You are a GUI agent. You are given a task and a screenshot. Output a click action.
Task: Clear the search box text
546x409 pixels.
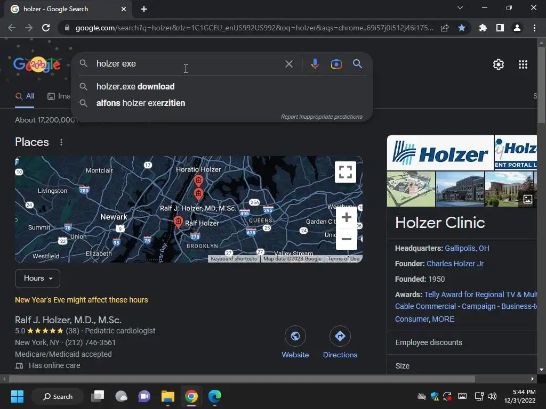(288, 64)
